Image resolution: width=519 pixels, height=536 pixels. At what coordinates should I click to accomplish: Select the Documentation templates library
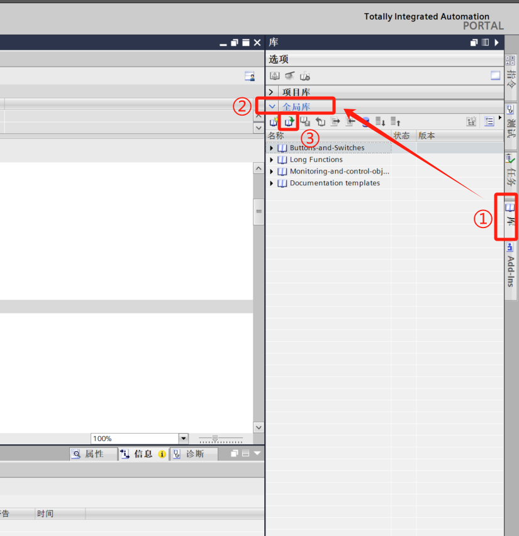tap(335, 183)
